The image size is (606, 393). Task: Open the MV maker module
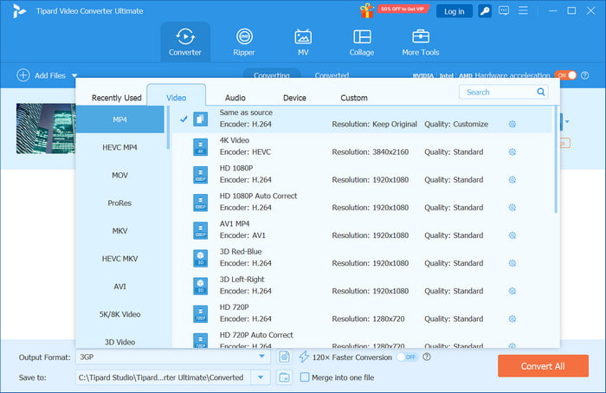pyautogui.click(x=303, y=42)
